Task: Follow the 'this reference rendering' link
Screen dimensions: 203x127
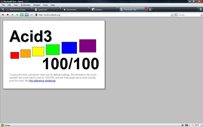Action: (x=42, y=81)
